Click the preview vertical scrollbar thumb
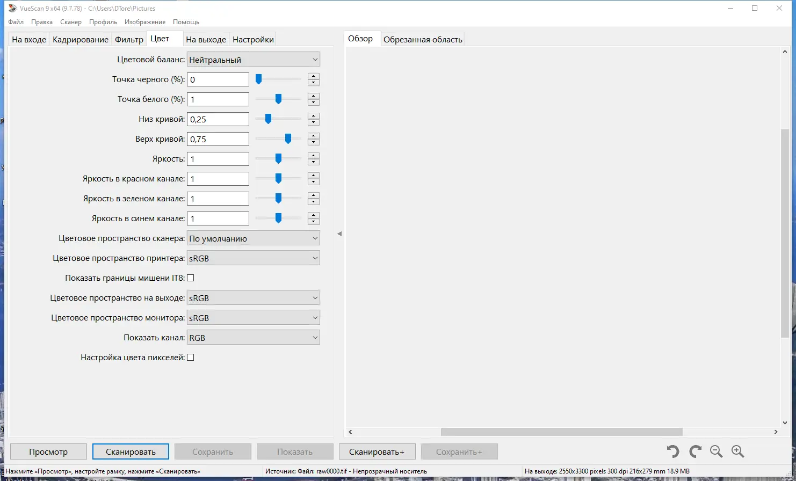This screenshot has height=481, width=796. 785,233
